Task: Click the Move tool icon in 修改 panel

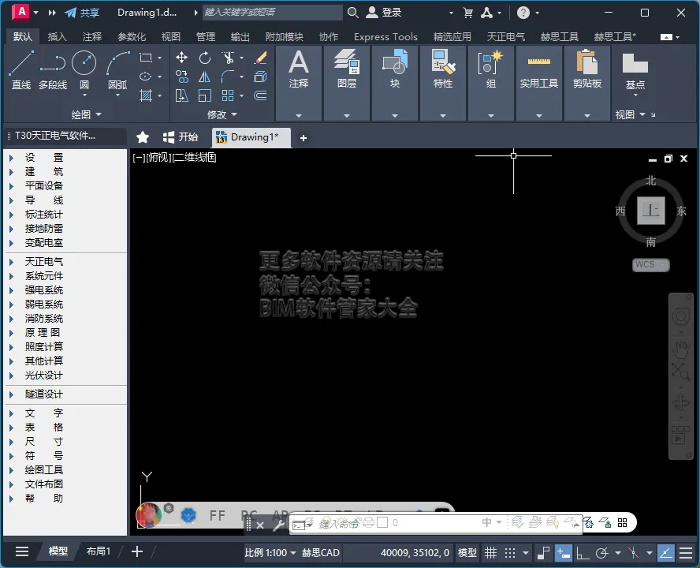Action: pyautogui.click(x=181, y=58)
